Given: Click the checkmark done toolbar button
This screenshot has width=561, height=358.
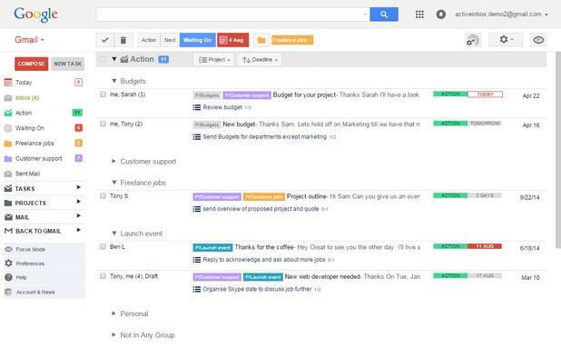Looking at the screenshot, I should tap(104, 40).
